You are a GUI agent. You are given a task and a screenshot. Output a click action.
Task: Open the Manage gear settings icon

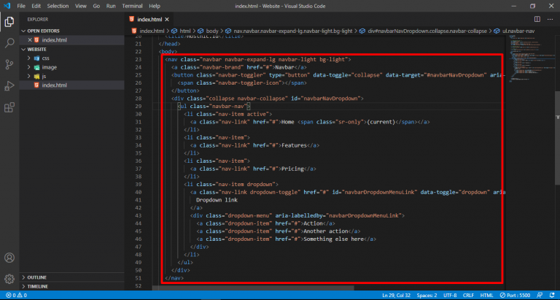[x=9, y=278]
